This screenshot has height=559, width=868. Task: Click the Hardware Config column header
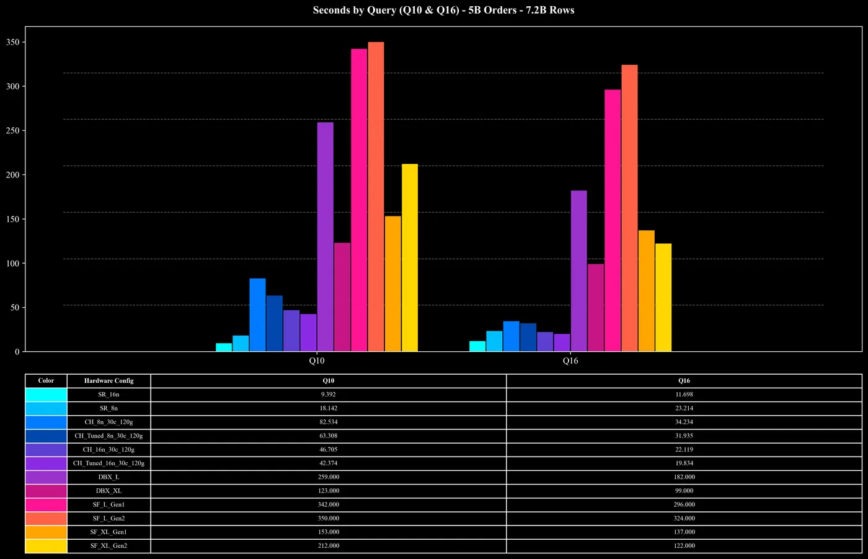pos(108,381)
